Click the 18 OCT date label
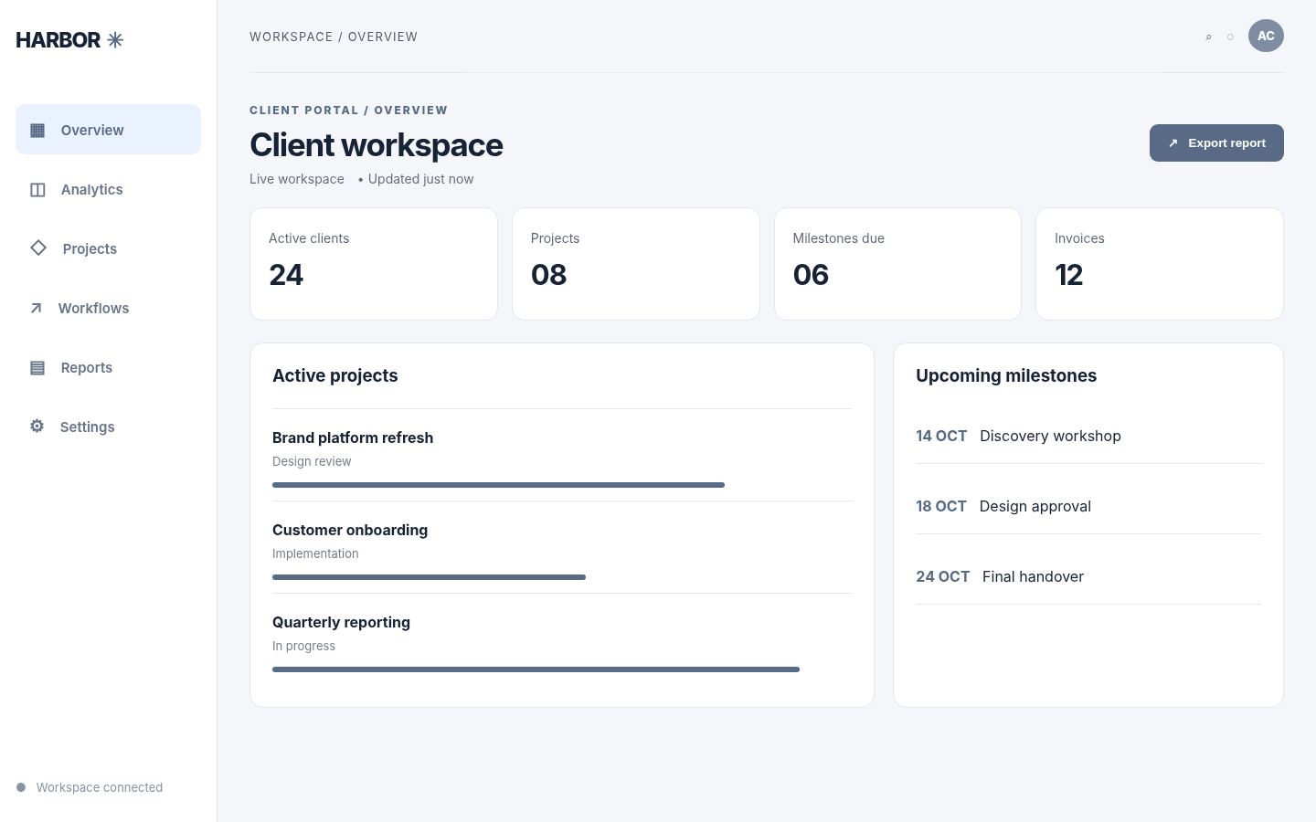 click(941, 506)
